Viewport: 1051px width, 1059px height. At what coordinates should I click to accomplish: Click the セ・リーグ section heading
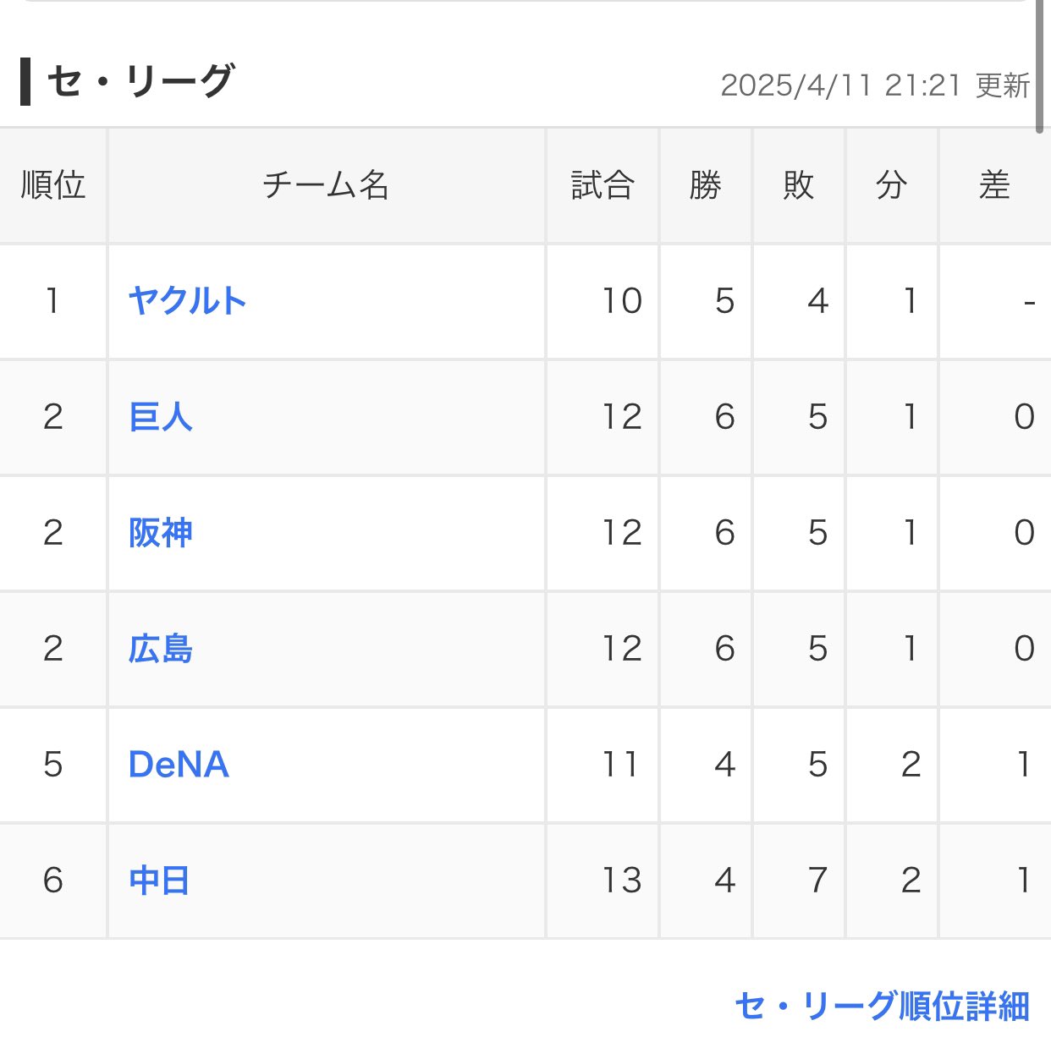click(x=140, y=82)
